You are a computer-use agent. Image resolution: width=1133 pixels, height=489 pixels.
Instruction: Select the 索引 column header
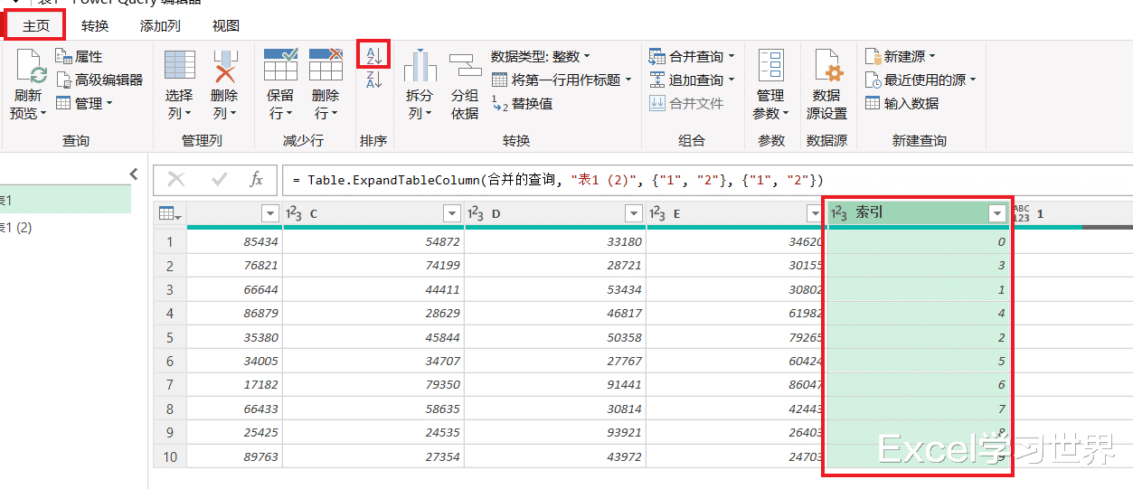click(x=918, y=213)
